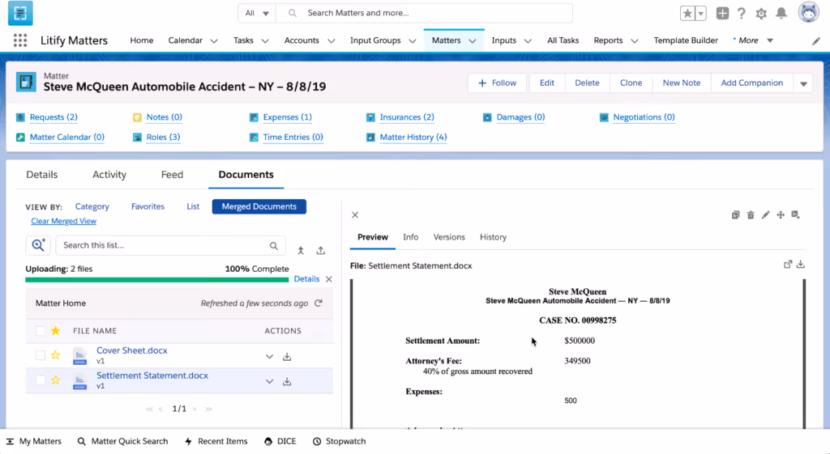Expand the Tasks nav dropdown chevron
This screenshot has width=830, height=454.
coord(265,40)
